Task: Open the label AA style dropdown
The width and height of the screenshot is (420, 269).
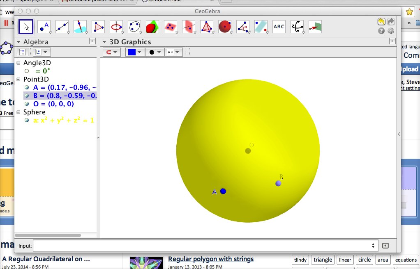Action: (x=173, y=52)
